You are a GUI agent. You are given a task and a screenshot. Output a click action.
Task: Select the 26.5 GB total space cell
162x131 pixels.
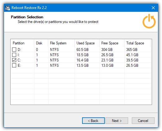[132, 65]
